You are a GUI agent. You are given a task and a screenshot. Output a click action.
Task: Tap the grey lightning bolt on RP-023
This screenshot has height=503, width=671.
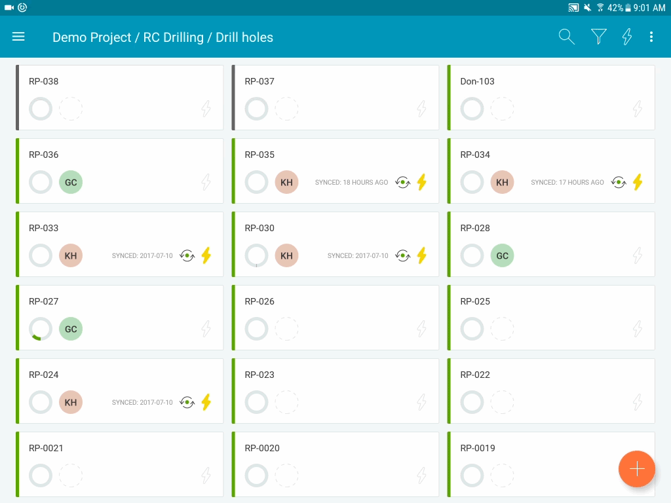[421, 402]
